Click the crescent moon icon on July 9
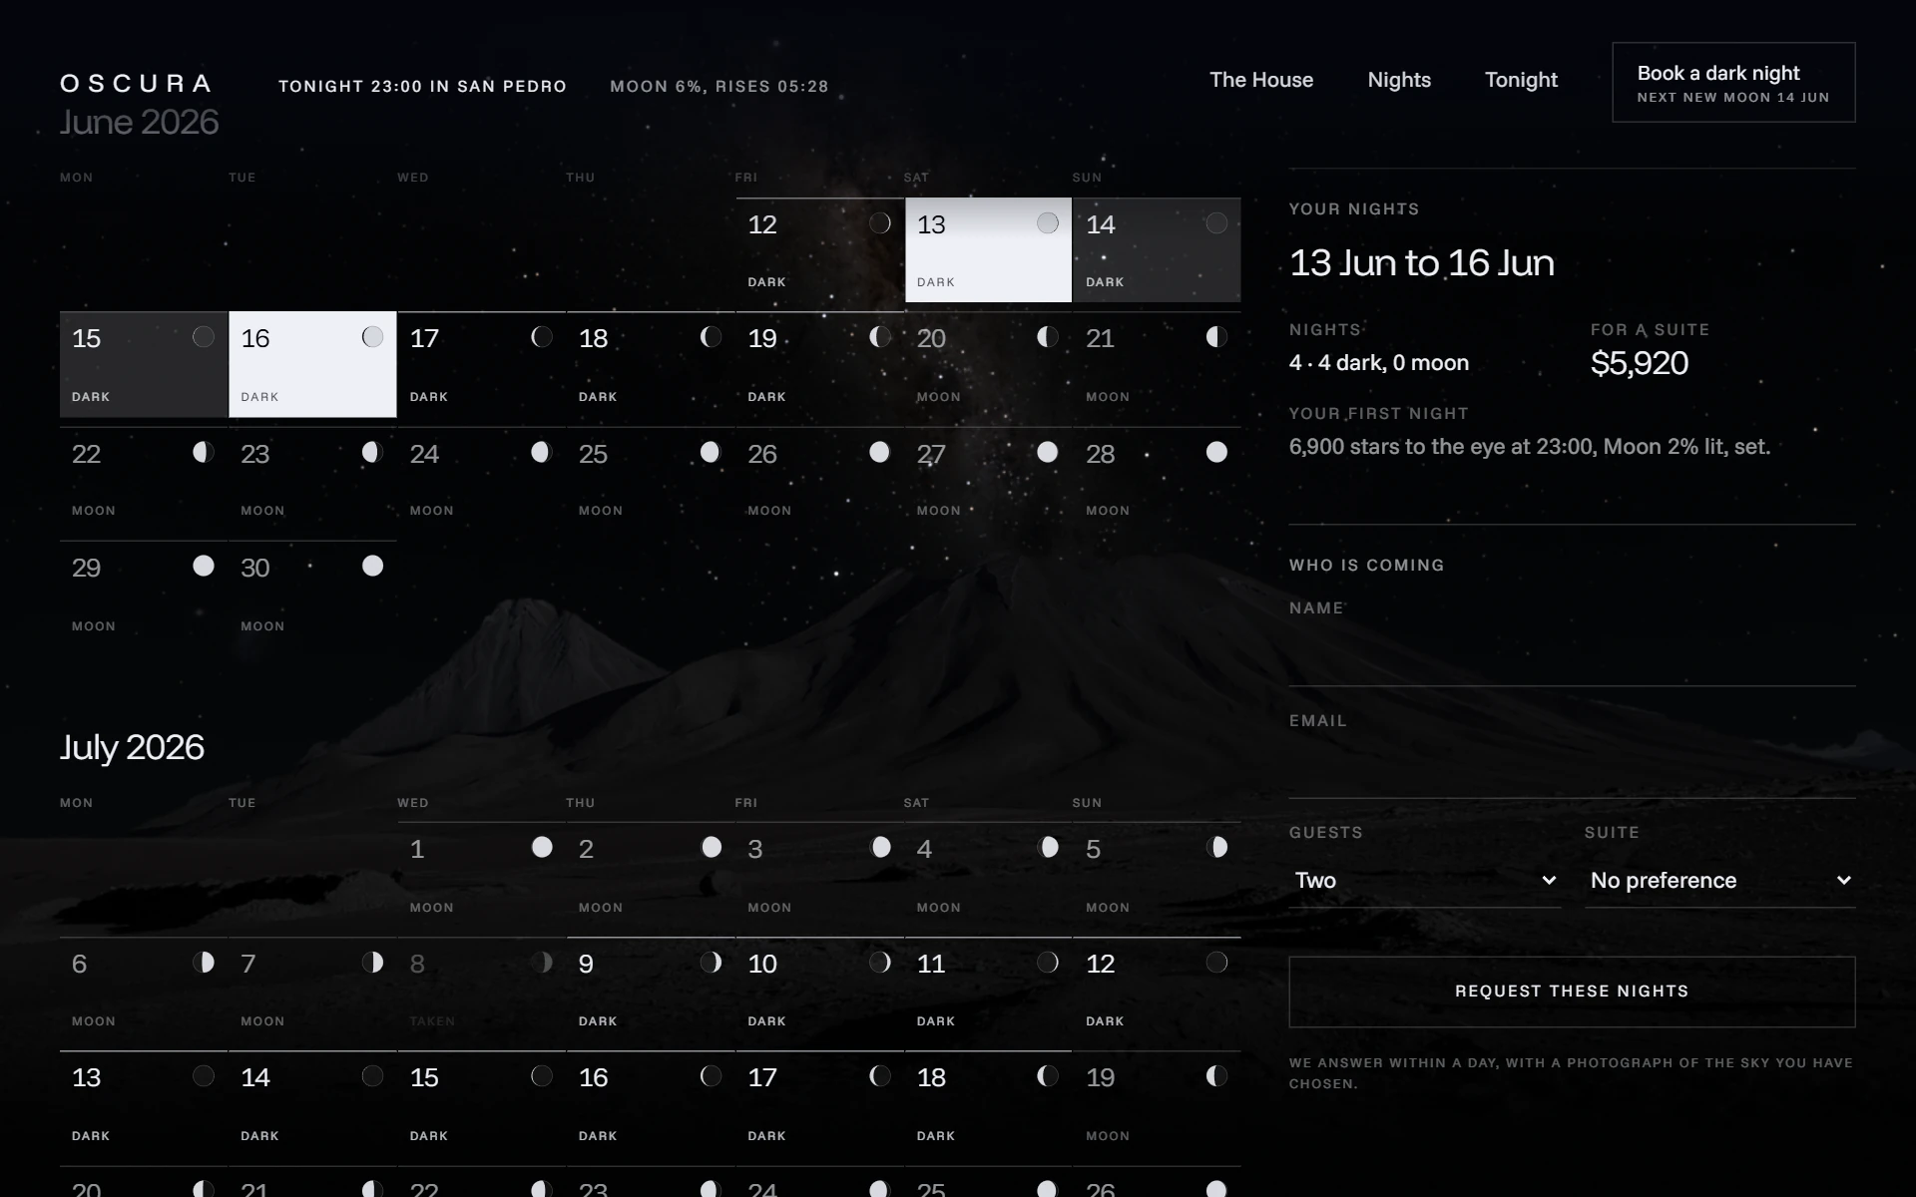 [x=711, y=963]
